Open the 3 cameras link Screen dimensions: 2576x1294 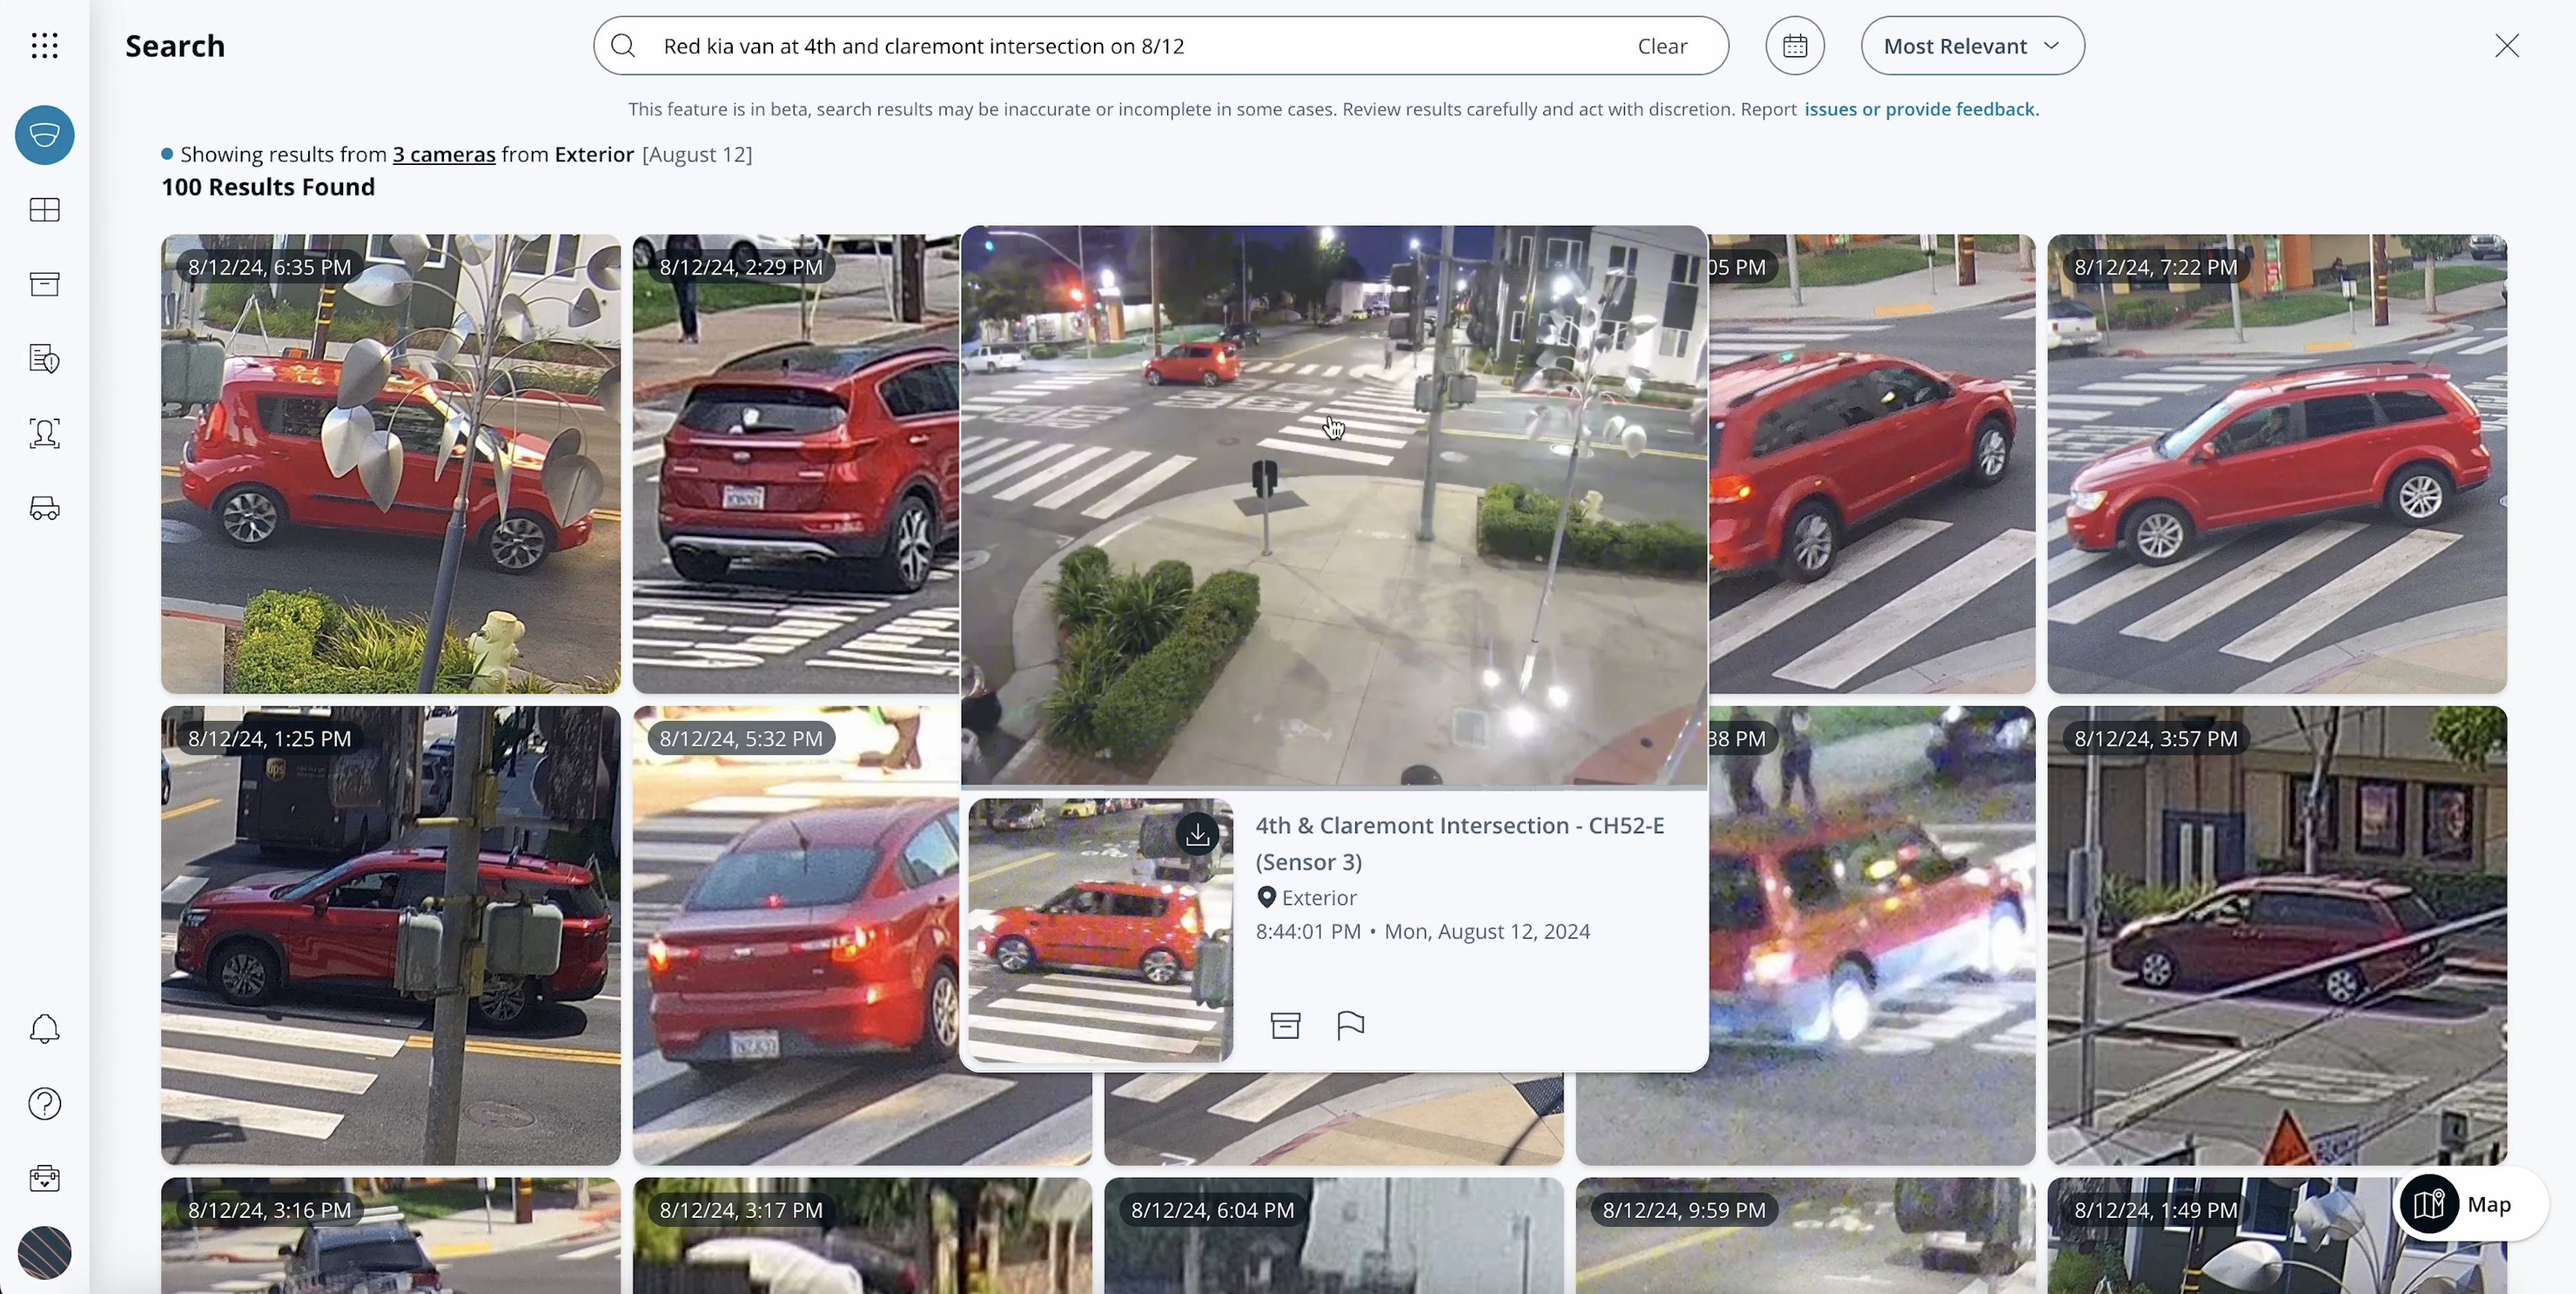point(443,154)
